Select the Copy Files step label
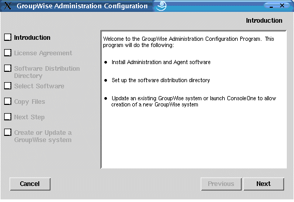The width and height of the screenshot is (294, 202). point(29,102)
